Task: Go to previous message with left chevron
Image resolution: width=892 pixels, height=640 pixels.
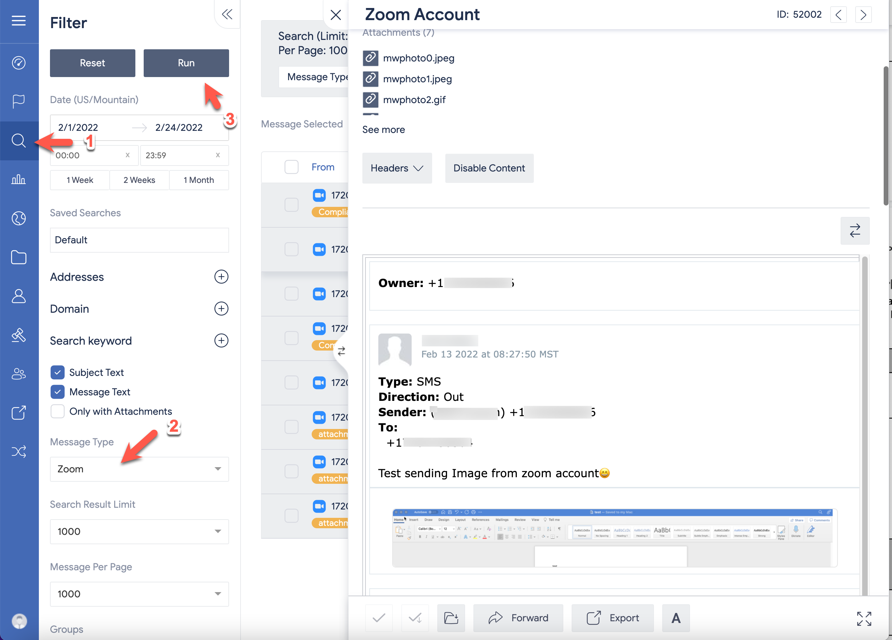Action: point(838,15)
